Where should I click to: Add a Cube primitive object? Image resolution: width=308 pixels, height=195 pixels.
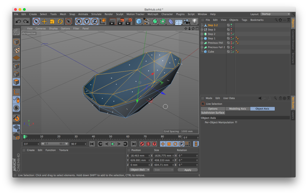[139, 21]
